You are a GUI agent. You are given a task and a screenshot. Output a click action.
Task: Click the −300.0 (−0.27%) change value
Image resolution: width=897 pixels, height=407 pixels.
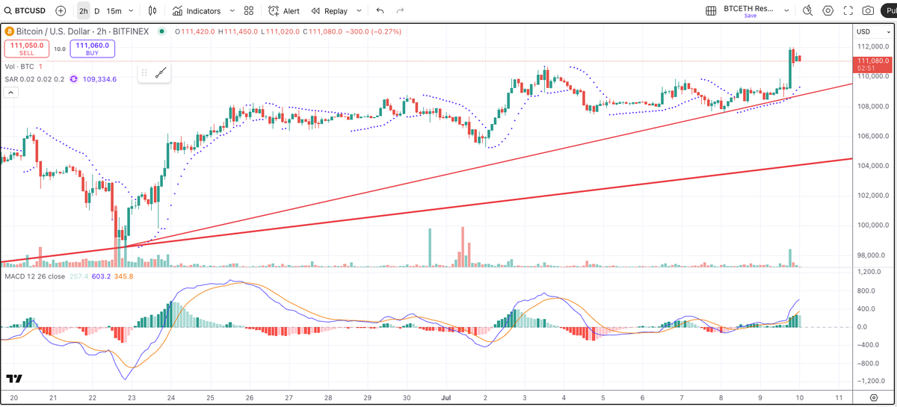374,32
